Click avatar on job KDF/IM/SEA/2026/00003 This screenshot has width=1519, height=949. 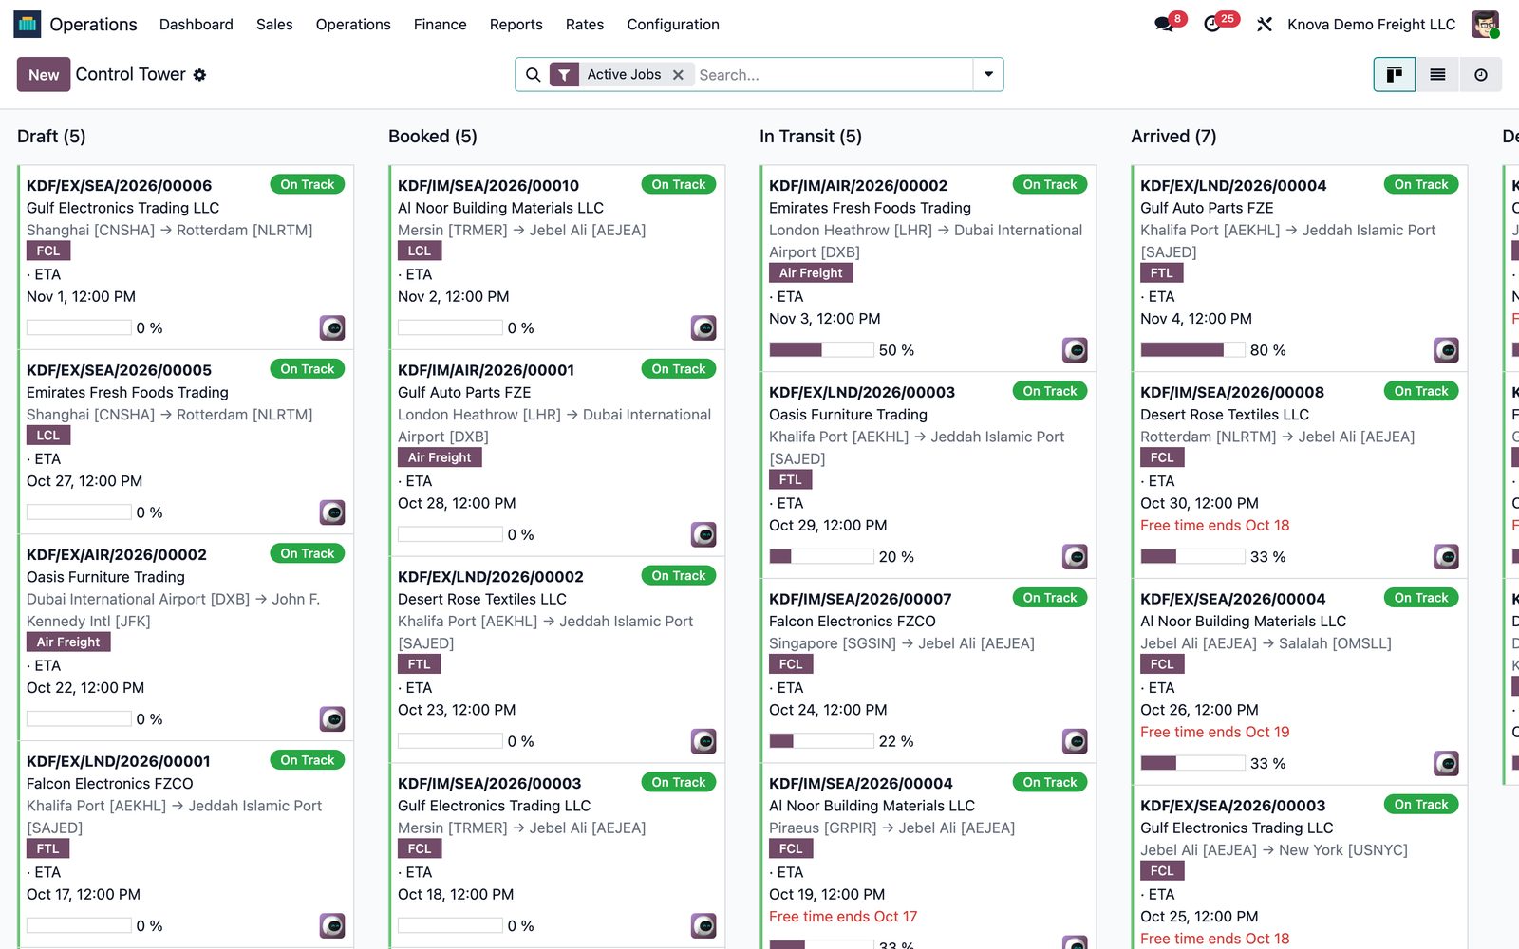tap(703, 926)
